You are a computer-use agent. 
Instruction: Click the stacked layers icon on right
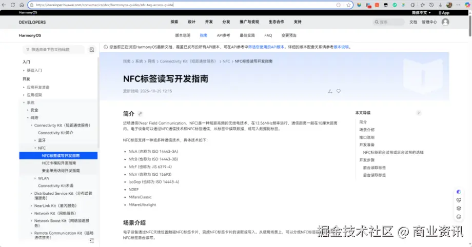pyautogui.click(x=459, y=208)
